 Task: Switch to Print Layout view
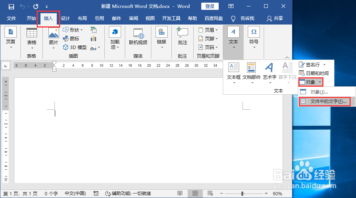click(x=195, y=193)
